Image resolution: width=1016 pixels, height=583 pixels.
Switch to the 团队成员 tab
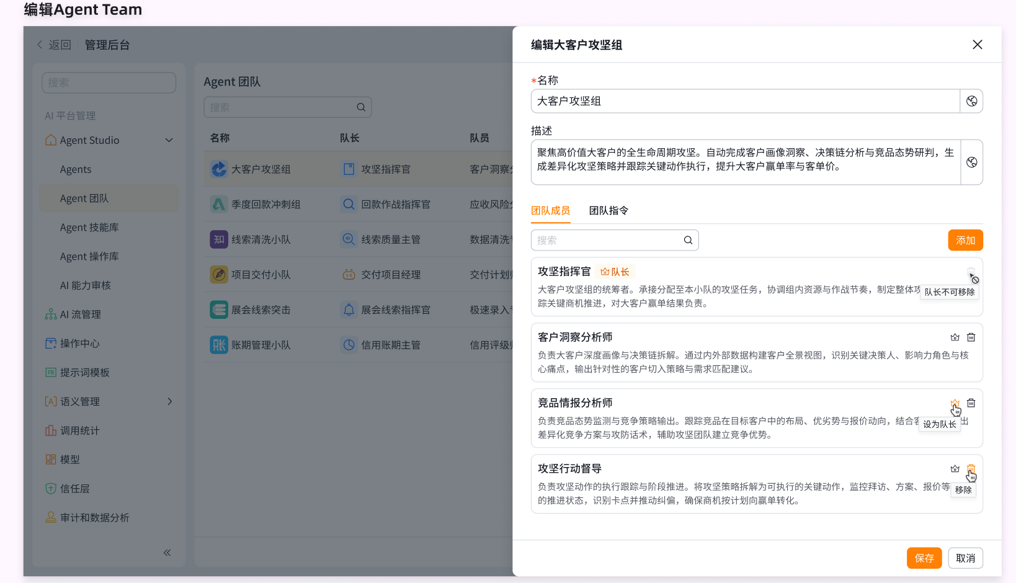[550, 211]
